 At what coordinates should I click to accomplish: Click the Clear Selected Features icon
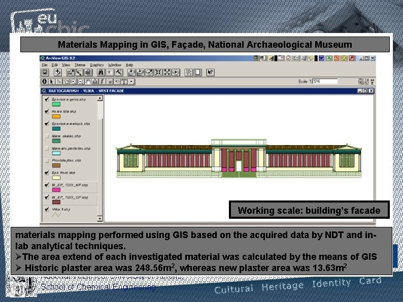click(x=197, y=73)
